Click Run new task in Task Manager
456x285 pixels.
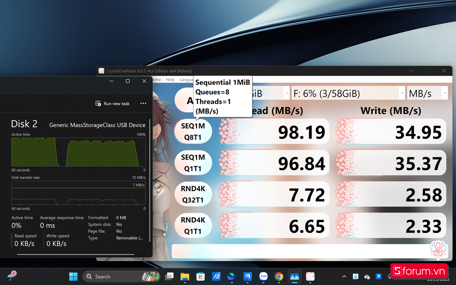click(x=112, y=103)
